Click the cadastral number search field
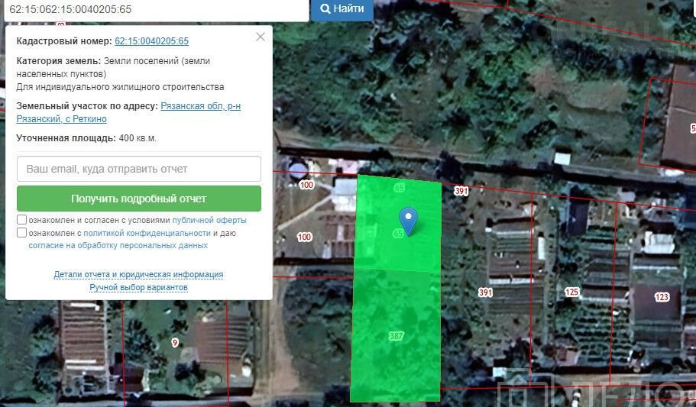The width and height of the screenshot is (696, 407). point(153,9)
